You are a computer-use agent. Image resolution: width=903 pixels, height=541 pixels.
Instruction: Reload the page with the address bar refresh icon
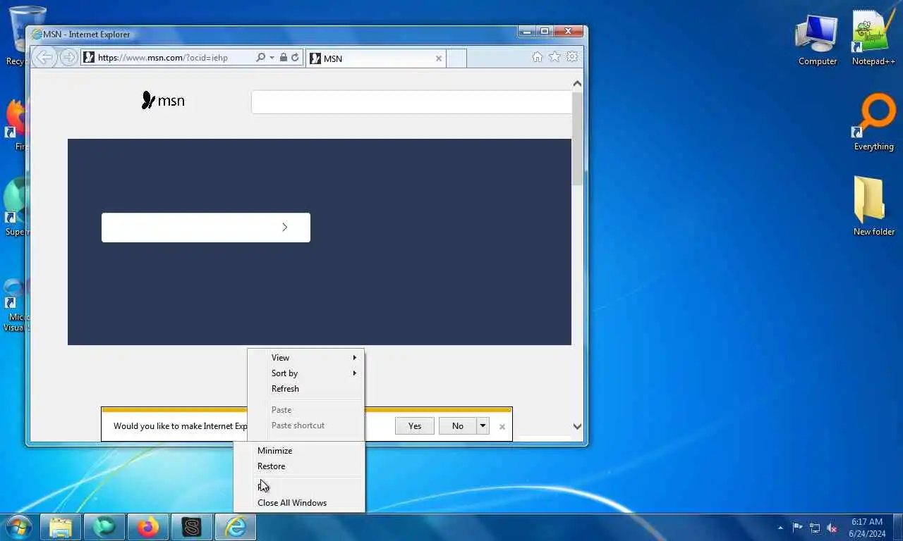click(295, 57)
